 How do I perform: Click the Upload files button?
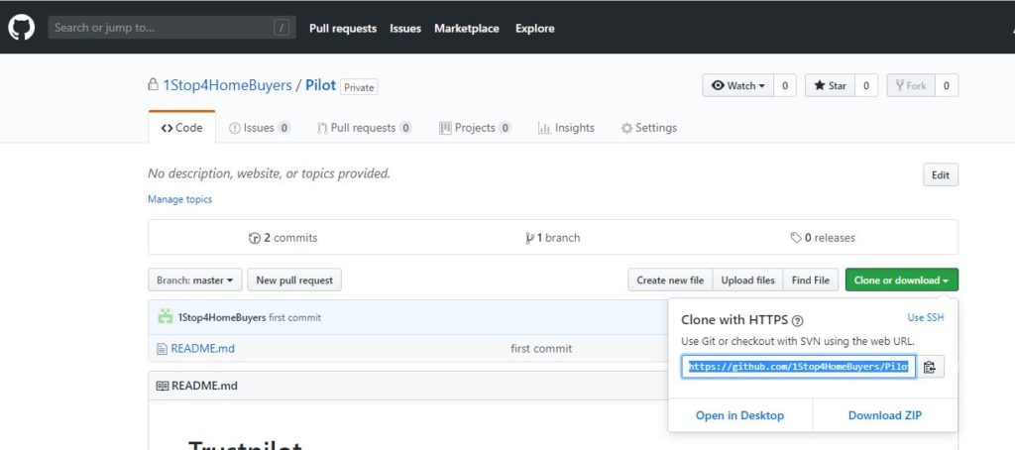(x=747, y=281)
